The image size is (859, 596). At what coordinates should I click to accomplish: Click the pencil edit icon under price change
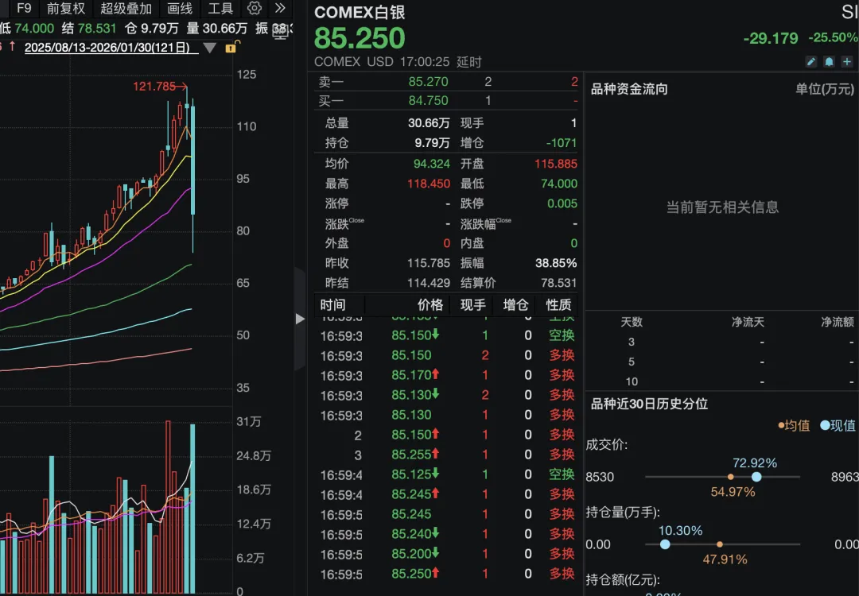tap(811, 61)
